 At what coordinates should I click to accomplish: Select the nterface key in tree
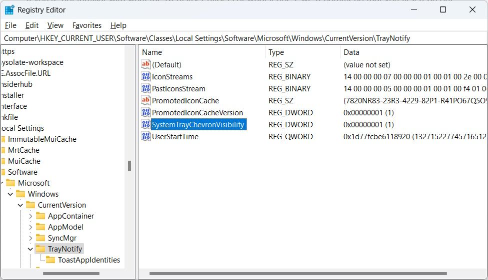13,106
